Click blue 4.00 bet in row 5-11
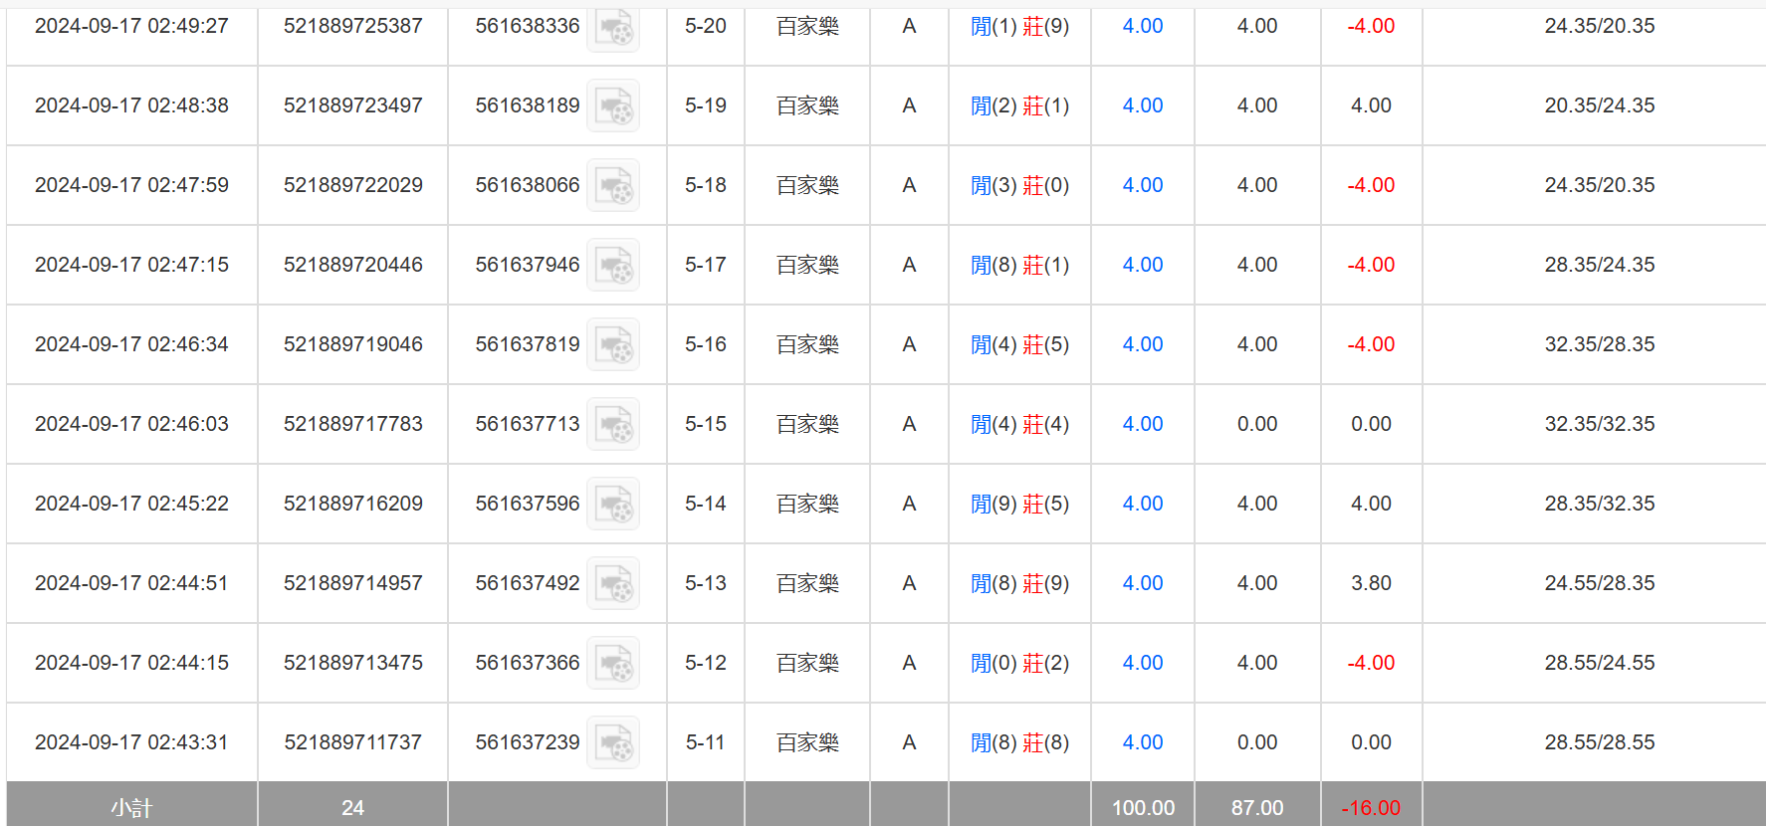This screenshot has width=1766, height=826. pos(1142,742)
